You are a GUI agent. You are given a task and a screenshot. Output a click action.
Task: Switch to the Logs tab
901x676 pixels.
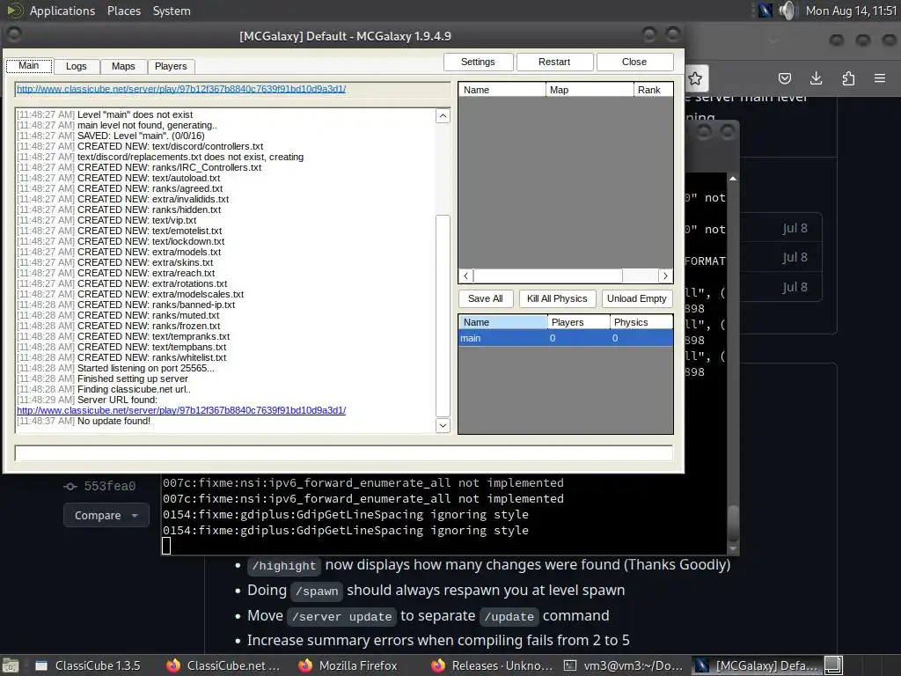pyautogui.click(x=76, y=66)
